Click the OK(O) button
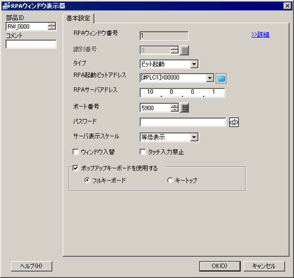 pyautogui.click(x=220, y=266)
